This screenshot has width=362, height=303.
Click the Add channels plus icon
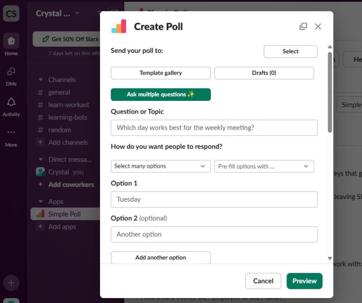pos(41,142)
